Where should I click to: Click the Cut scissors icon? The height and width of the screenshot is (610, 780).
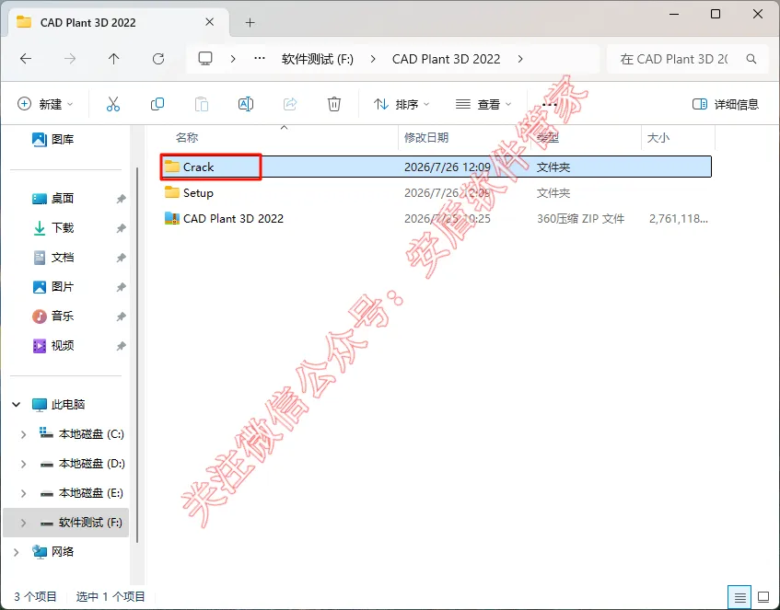(x=113, y=104)
